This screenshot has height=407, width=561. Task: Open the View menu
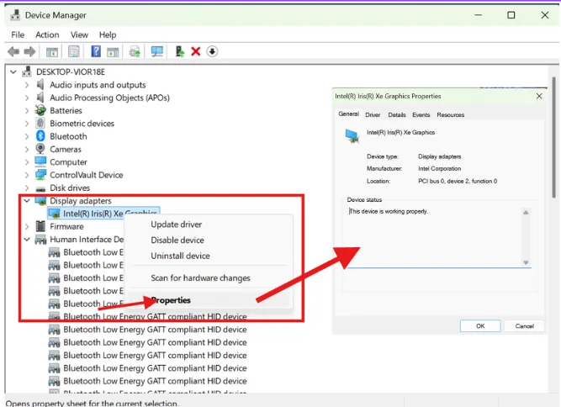tap(79, 34)
